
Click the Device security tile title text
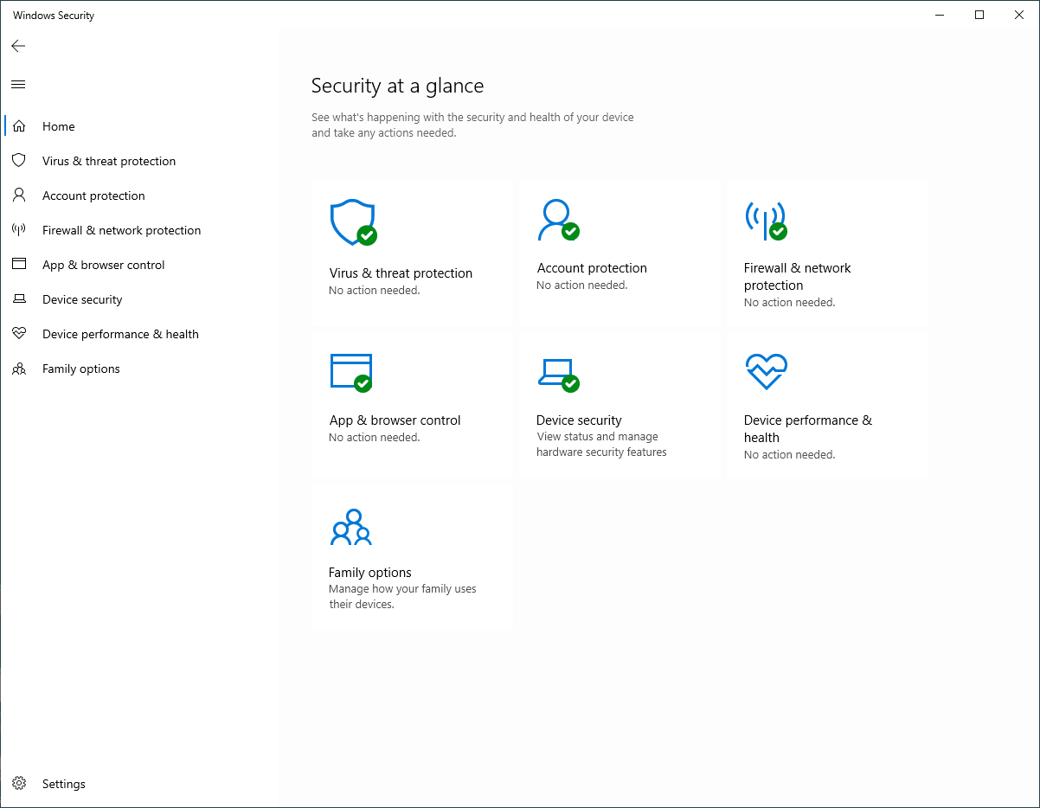tap(579, 420)
